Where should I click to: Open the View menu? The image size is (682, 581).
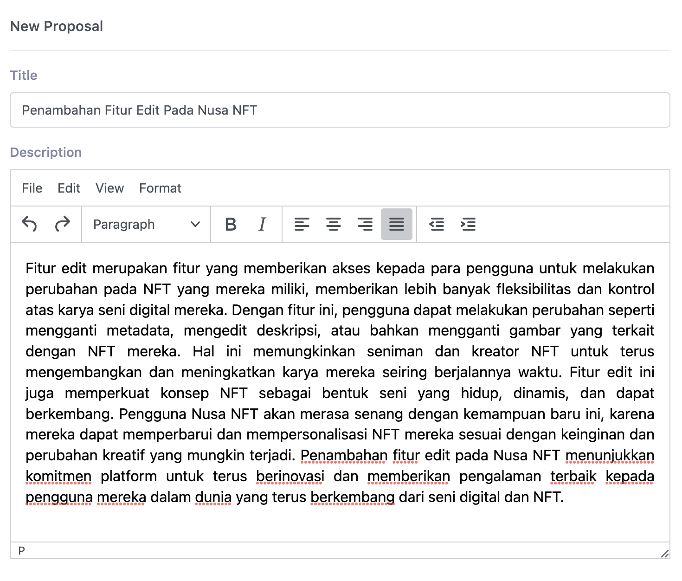(109, 188)
